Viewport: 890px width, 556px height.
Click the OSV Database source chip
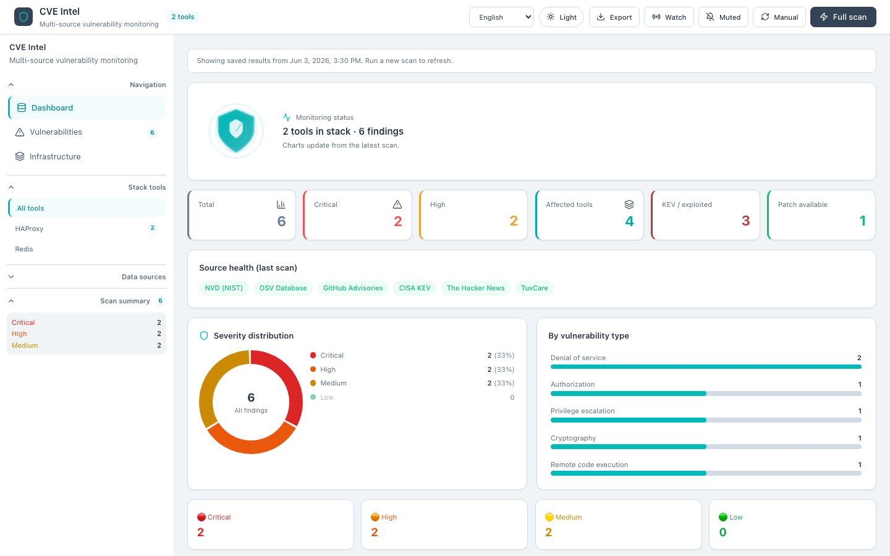click(x=283, y=288)
